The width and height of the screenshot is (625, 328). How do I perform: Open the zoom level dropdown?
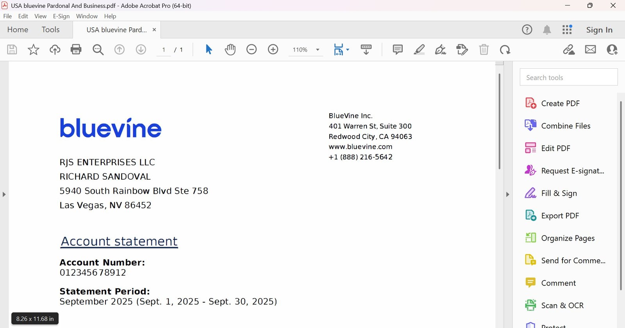pyautogui.click(x=318, y=50)
